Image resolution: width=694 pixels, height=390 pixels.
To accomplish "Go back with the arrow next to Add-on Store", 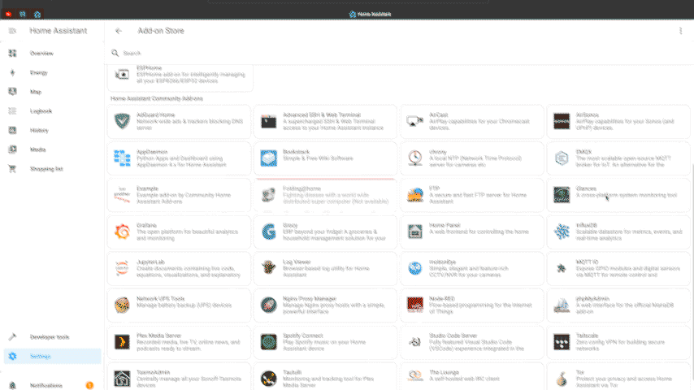I will pyautogui.click(x=118, y=31).
